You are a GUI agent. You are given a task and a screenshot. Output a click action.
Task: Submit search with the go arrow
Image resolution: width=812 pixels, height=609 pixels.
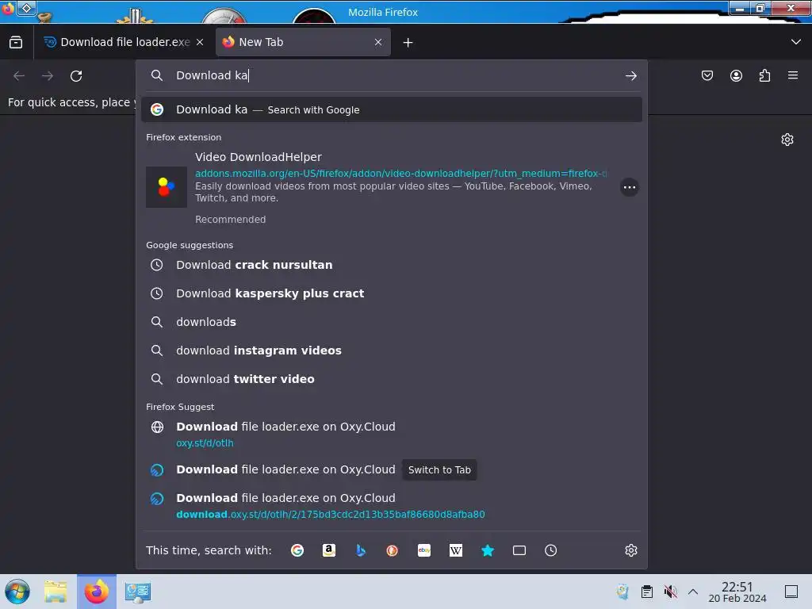tap(630, 76)
